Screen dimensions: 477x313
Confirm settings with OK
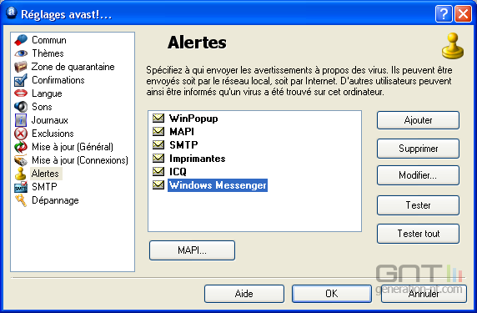332,294
